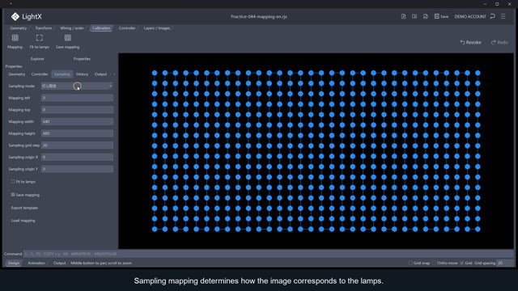The image size is (518, 291).
Task: Switch to the Explorer panel tab
Action: 37,59
